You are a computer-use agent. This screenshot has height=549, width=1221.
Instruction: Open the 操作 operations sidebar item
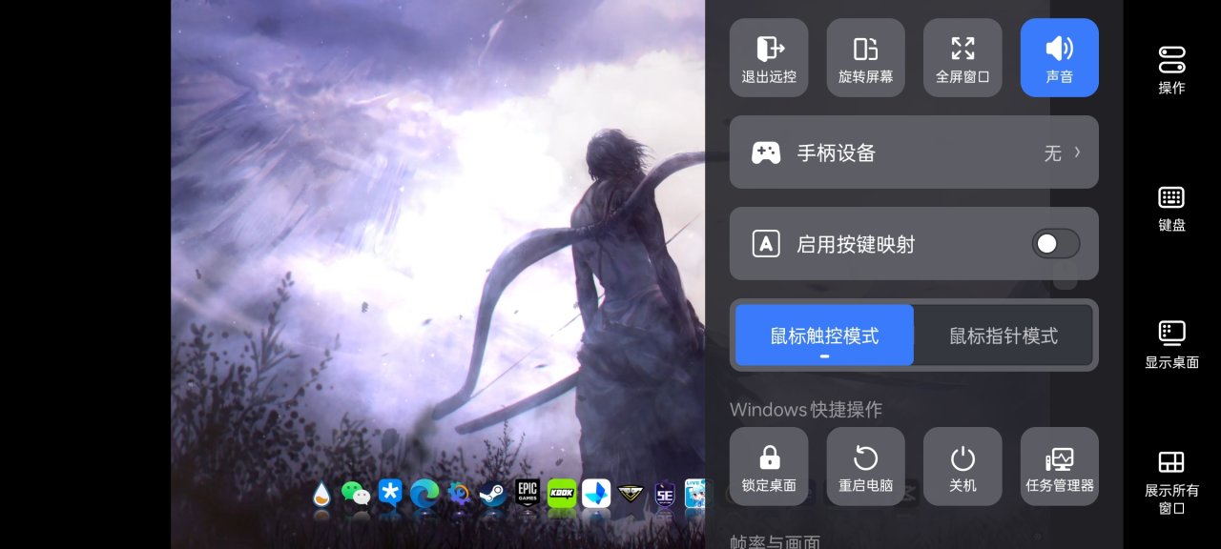1171,70
